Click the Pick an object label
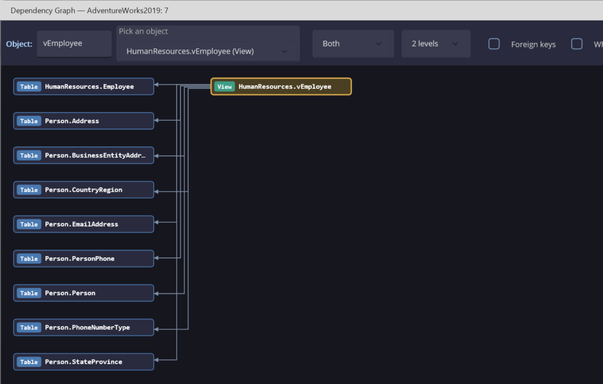 143,31
